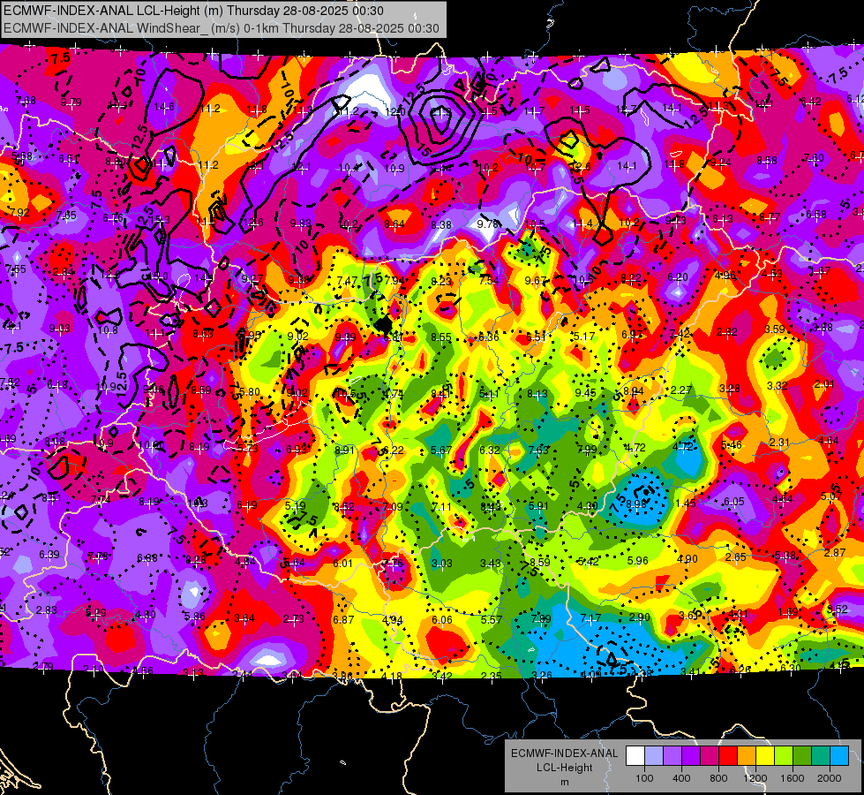
Task: Click the grid value 5.91
Action: [x=539, y=506]
